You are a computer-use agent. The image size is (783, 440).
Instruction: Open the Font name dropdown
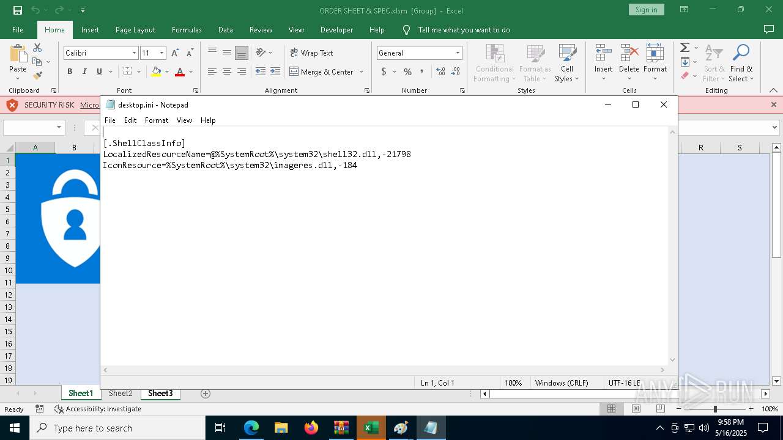pyautogui.click(x=134, y=53)
